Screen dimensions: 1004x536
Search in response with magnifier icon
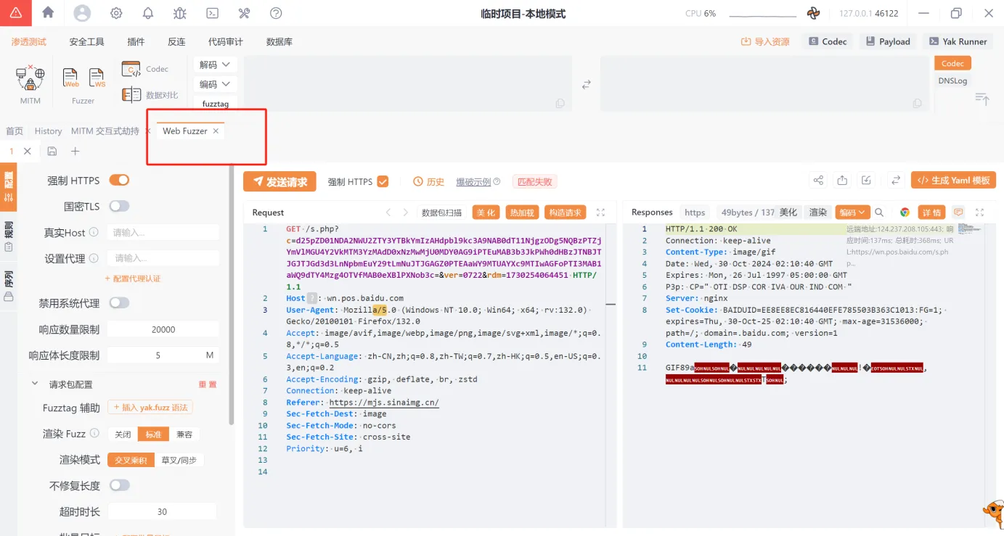tap(879, 213)
